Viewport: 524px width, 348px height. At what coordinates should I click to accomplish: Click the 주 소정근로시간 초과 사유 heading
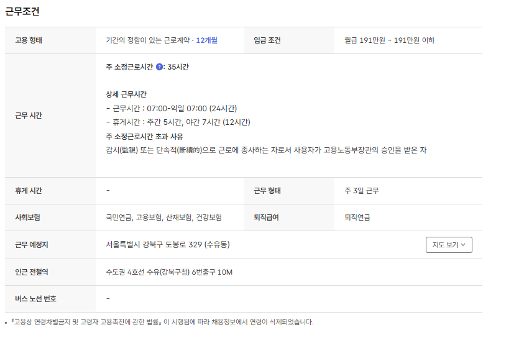(x=144, y=136)
